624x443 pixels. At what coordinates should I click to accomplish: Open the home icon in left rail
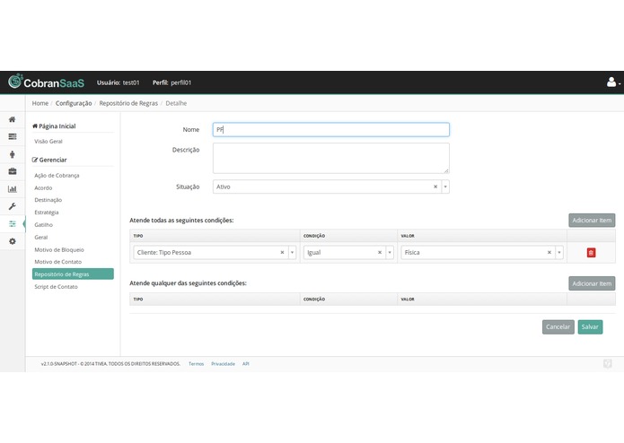pos(13,119)
